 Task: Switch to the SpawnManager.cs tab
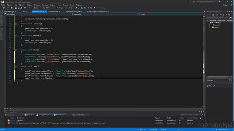click(10, 12)
